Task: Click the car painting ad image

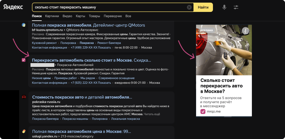Action: [224, 50]
